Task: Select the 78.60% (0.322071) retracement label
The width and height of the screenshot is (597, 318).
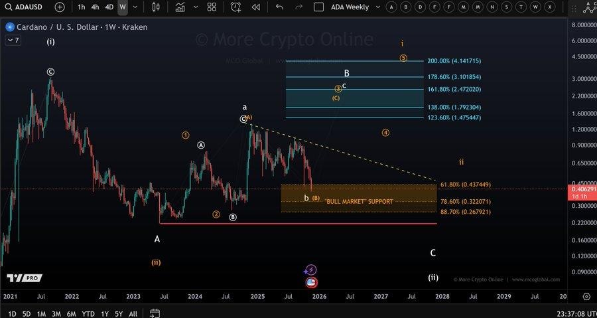Action: coord(465,201)
